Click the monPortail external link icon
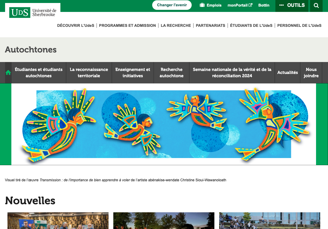The width and height of the screenshot is (328, 229). point(250,5)
